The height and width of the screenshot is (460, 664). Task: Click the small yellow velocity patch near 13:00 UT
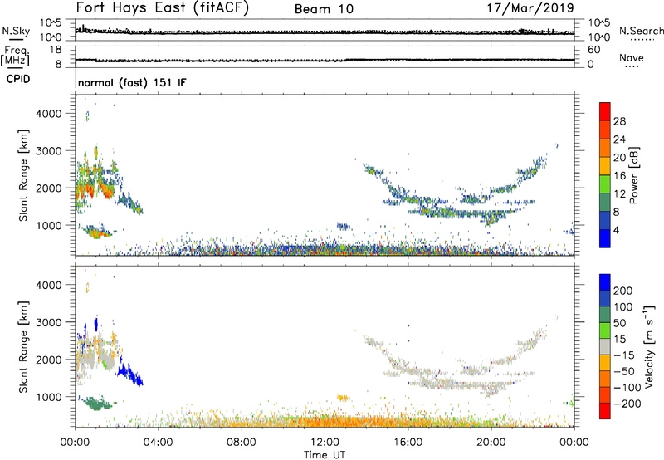point(343,398)
